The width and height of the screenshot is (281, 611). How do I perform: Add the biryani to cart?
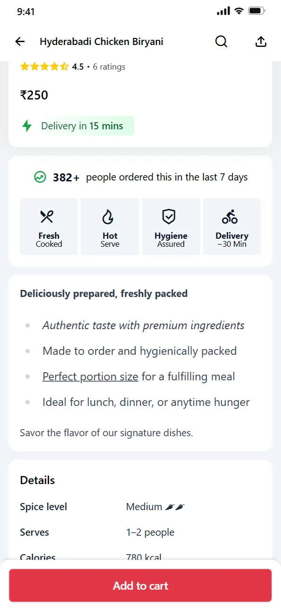pyautogui.click(x=140, y=585)
